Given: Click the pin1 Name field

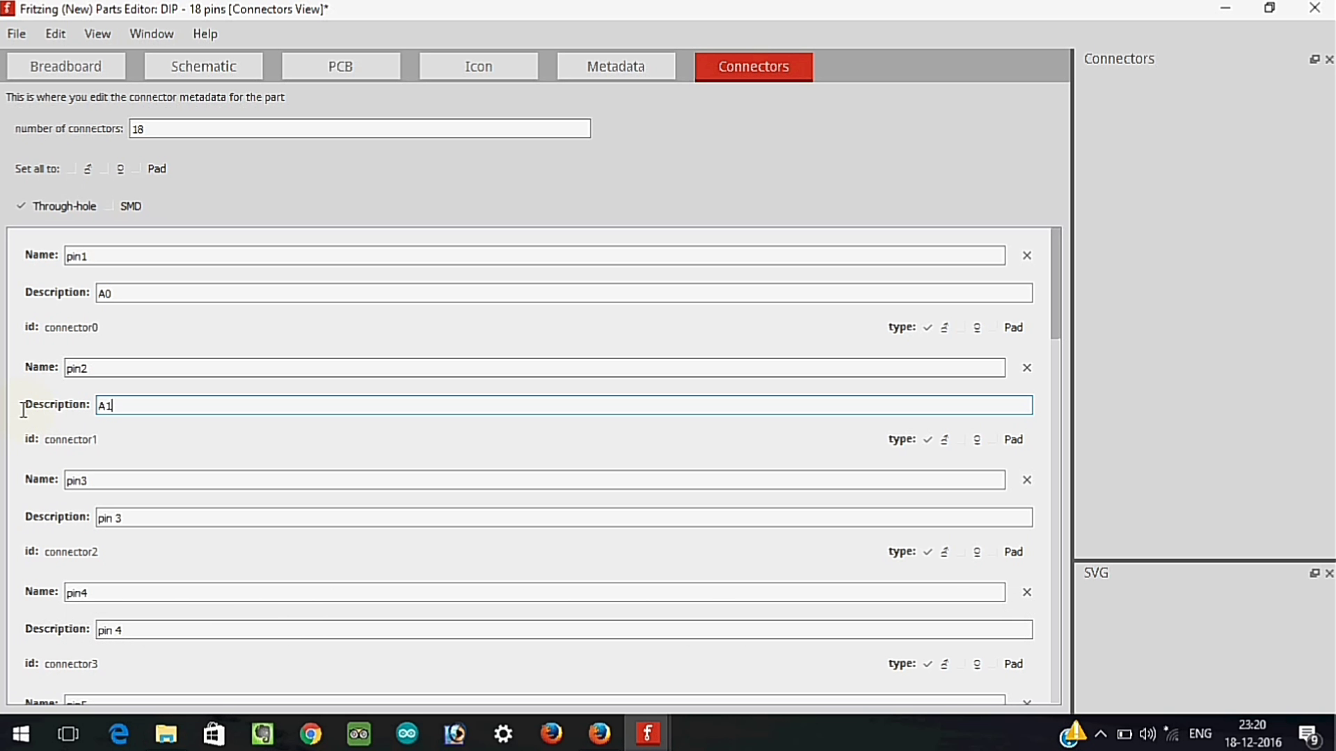Looking at the screenshot, I should [x=534, y=256].
